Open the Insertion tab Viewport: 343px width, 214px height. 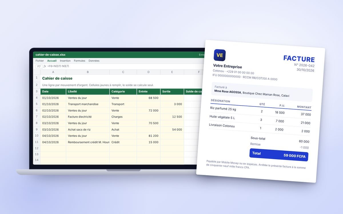tap(65, 61)
